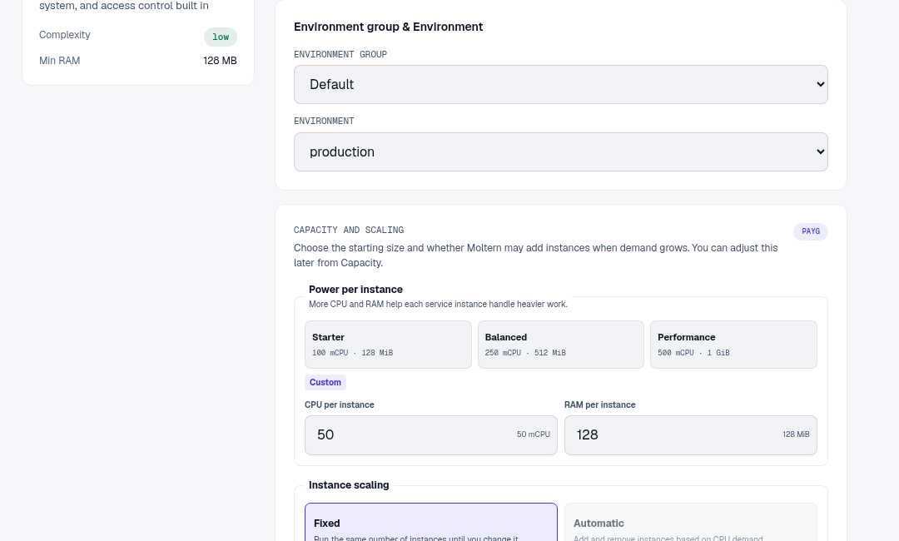Click the Environment group & Environment heading

click(x=388, y=27)
